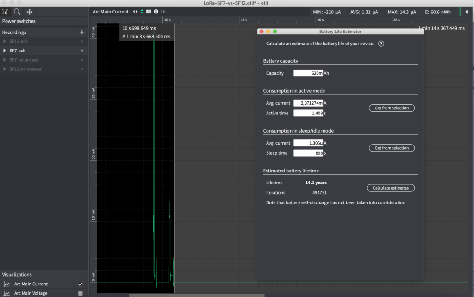
Task: Click the 20 s timeline marker
Action: point(320,20)
